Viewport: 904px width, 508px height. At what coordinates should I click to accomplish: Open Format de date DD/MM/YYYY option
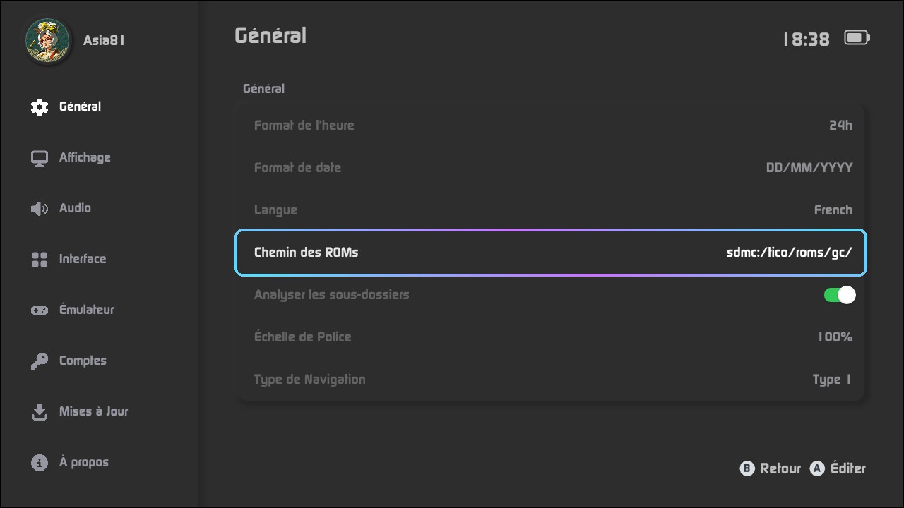point(550,168)
